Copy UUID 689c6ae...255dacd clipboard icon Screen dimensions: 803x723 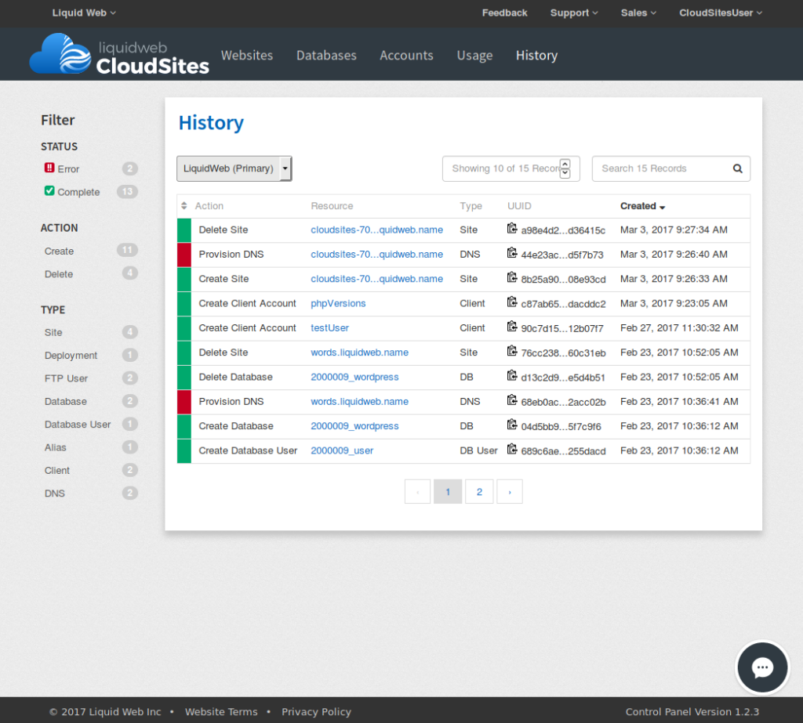(x=511, y=450)
